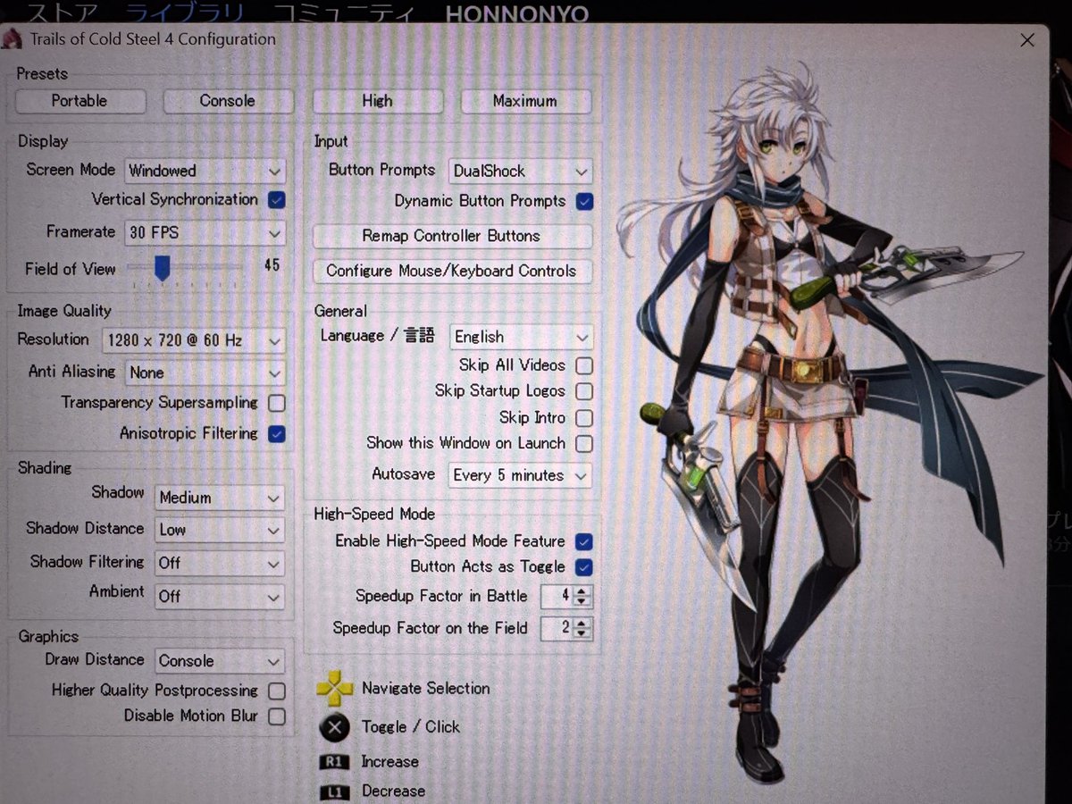
Task: Open the Anti Aliasing dropdown
Action: (205, 373)
